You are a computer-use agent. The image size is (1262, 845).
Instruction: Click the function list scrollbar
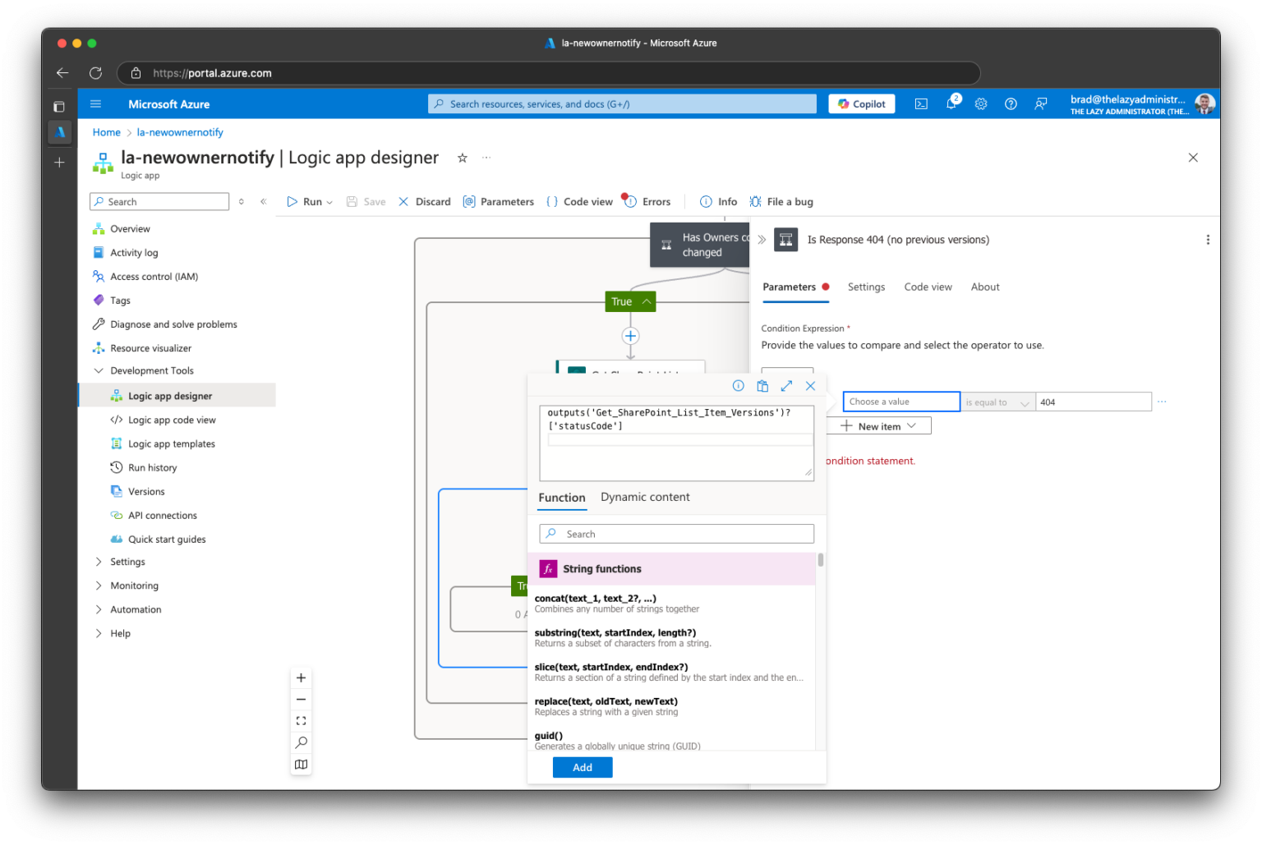click(x=820, y=560)
